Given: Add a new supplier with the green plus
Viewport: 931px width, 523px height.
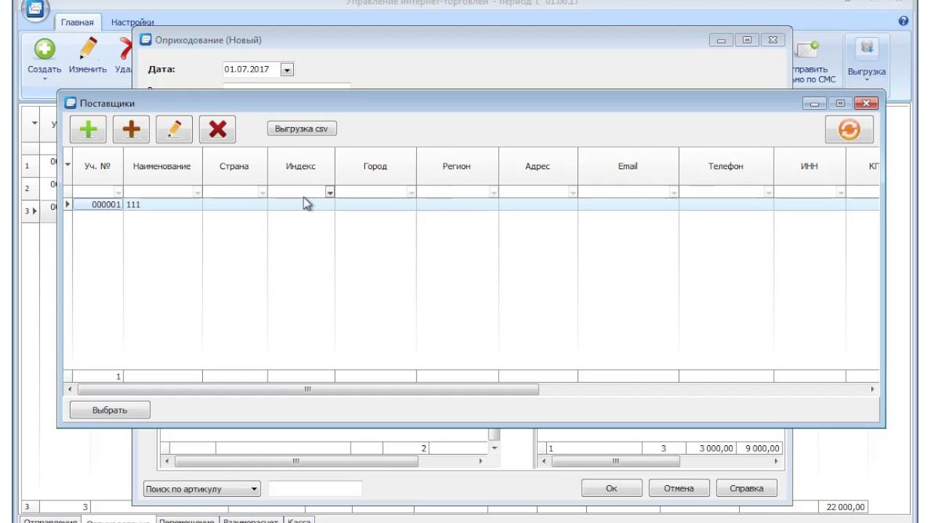Looking at the screenshot, I should point(88,129).
